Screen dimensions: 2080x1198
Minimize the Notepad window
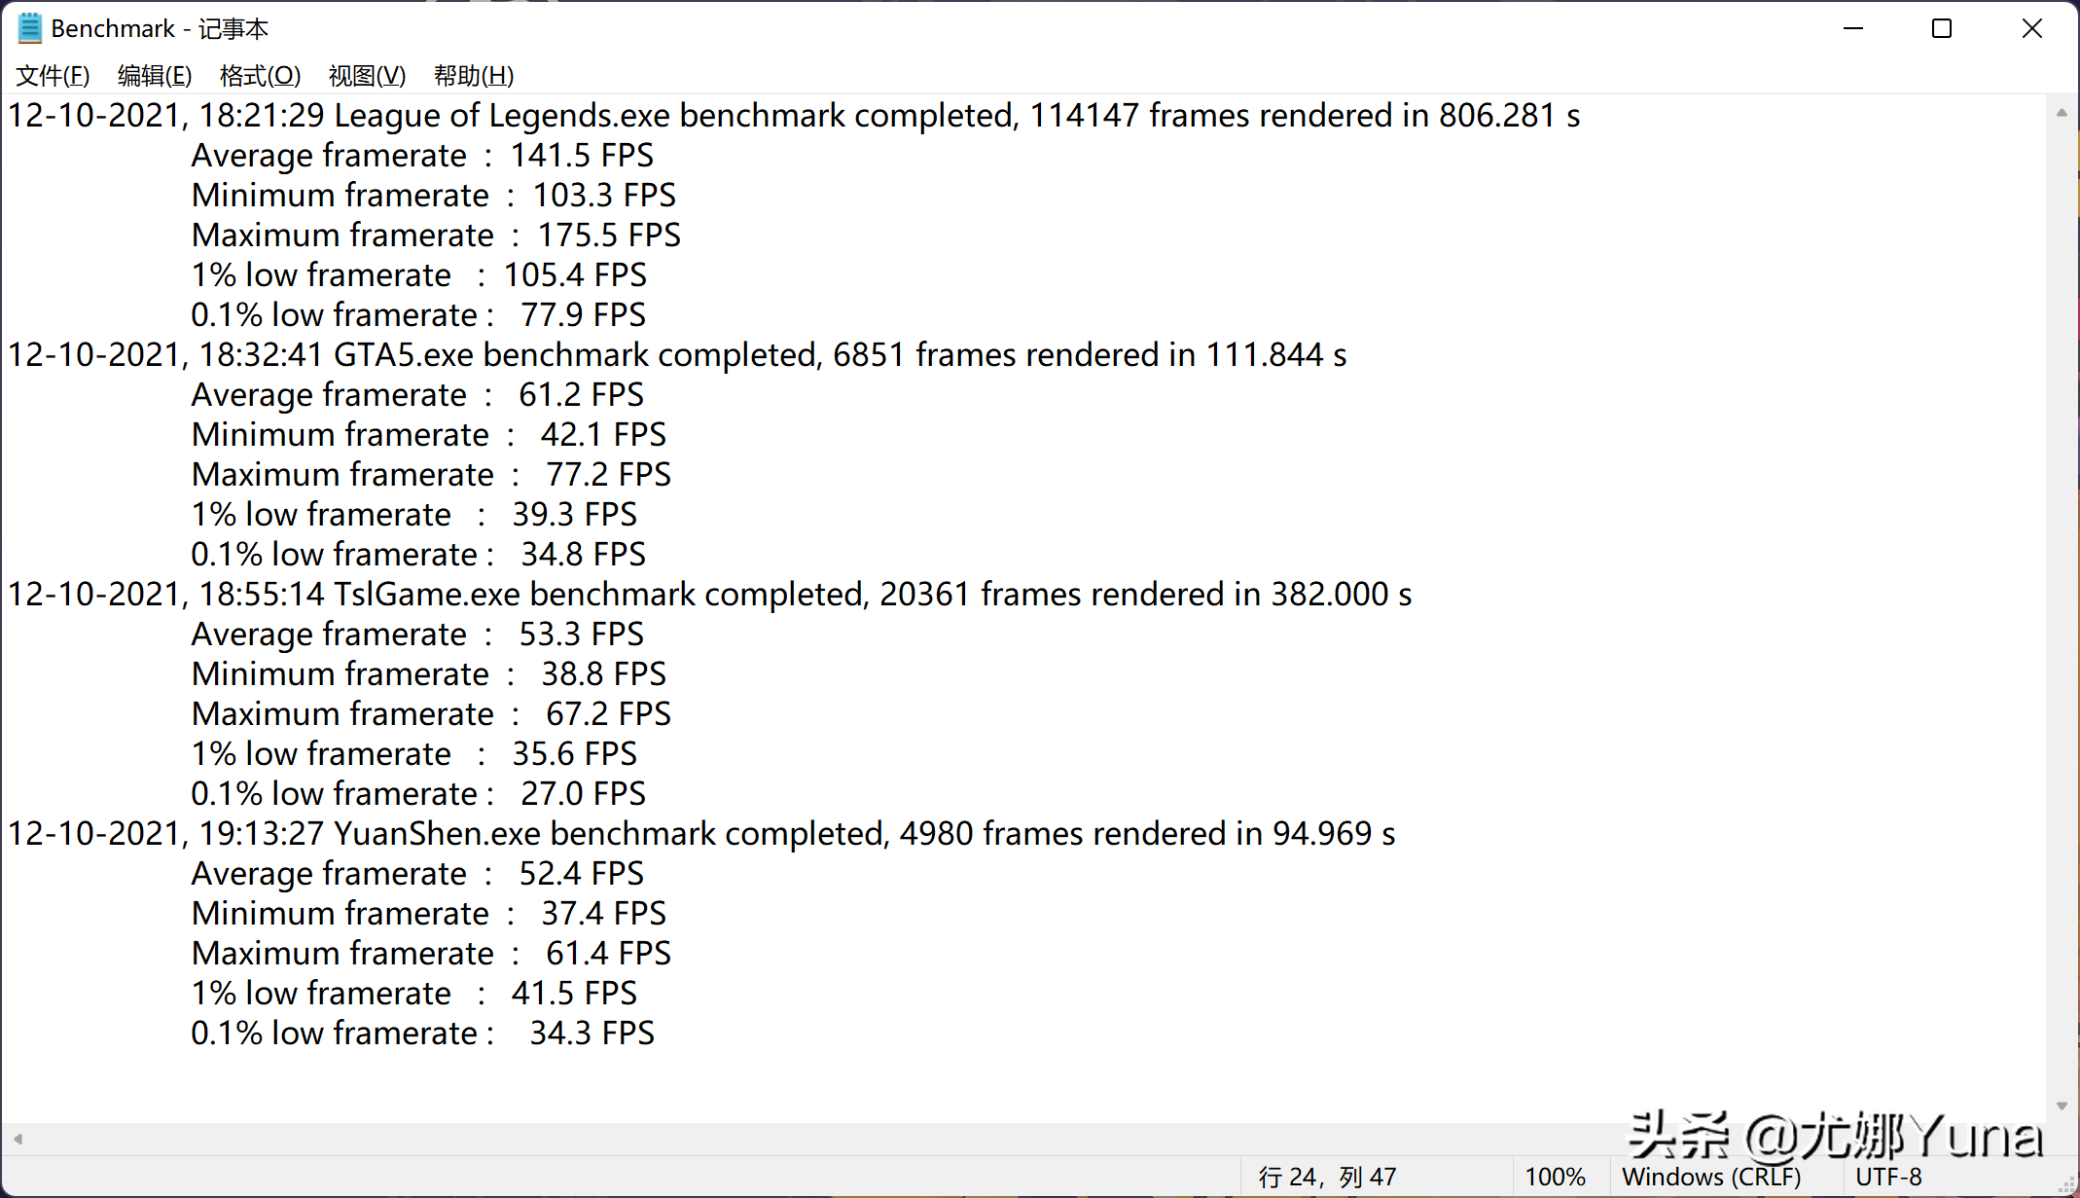1853,28
